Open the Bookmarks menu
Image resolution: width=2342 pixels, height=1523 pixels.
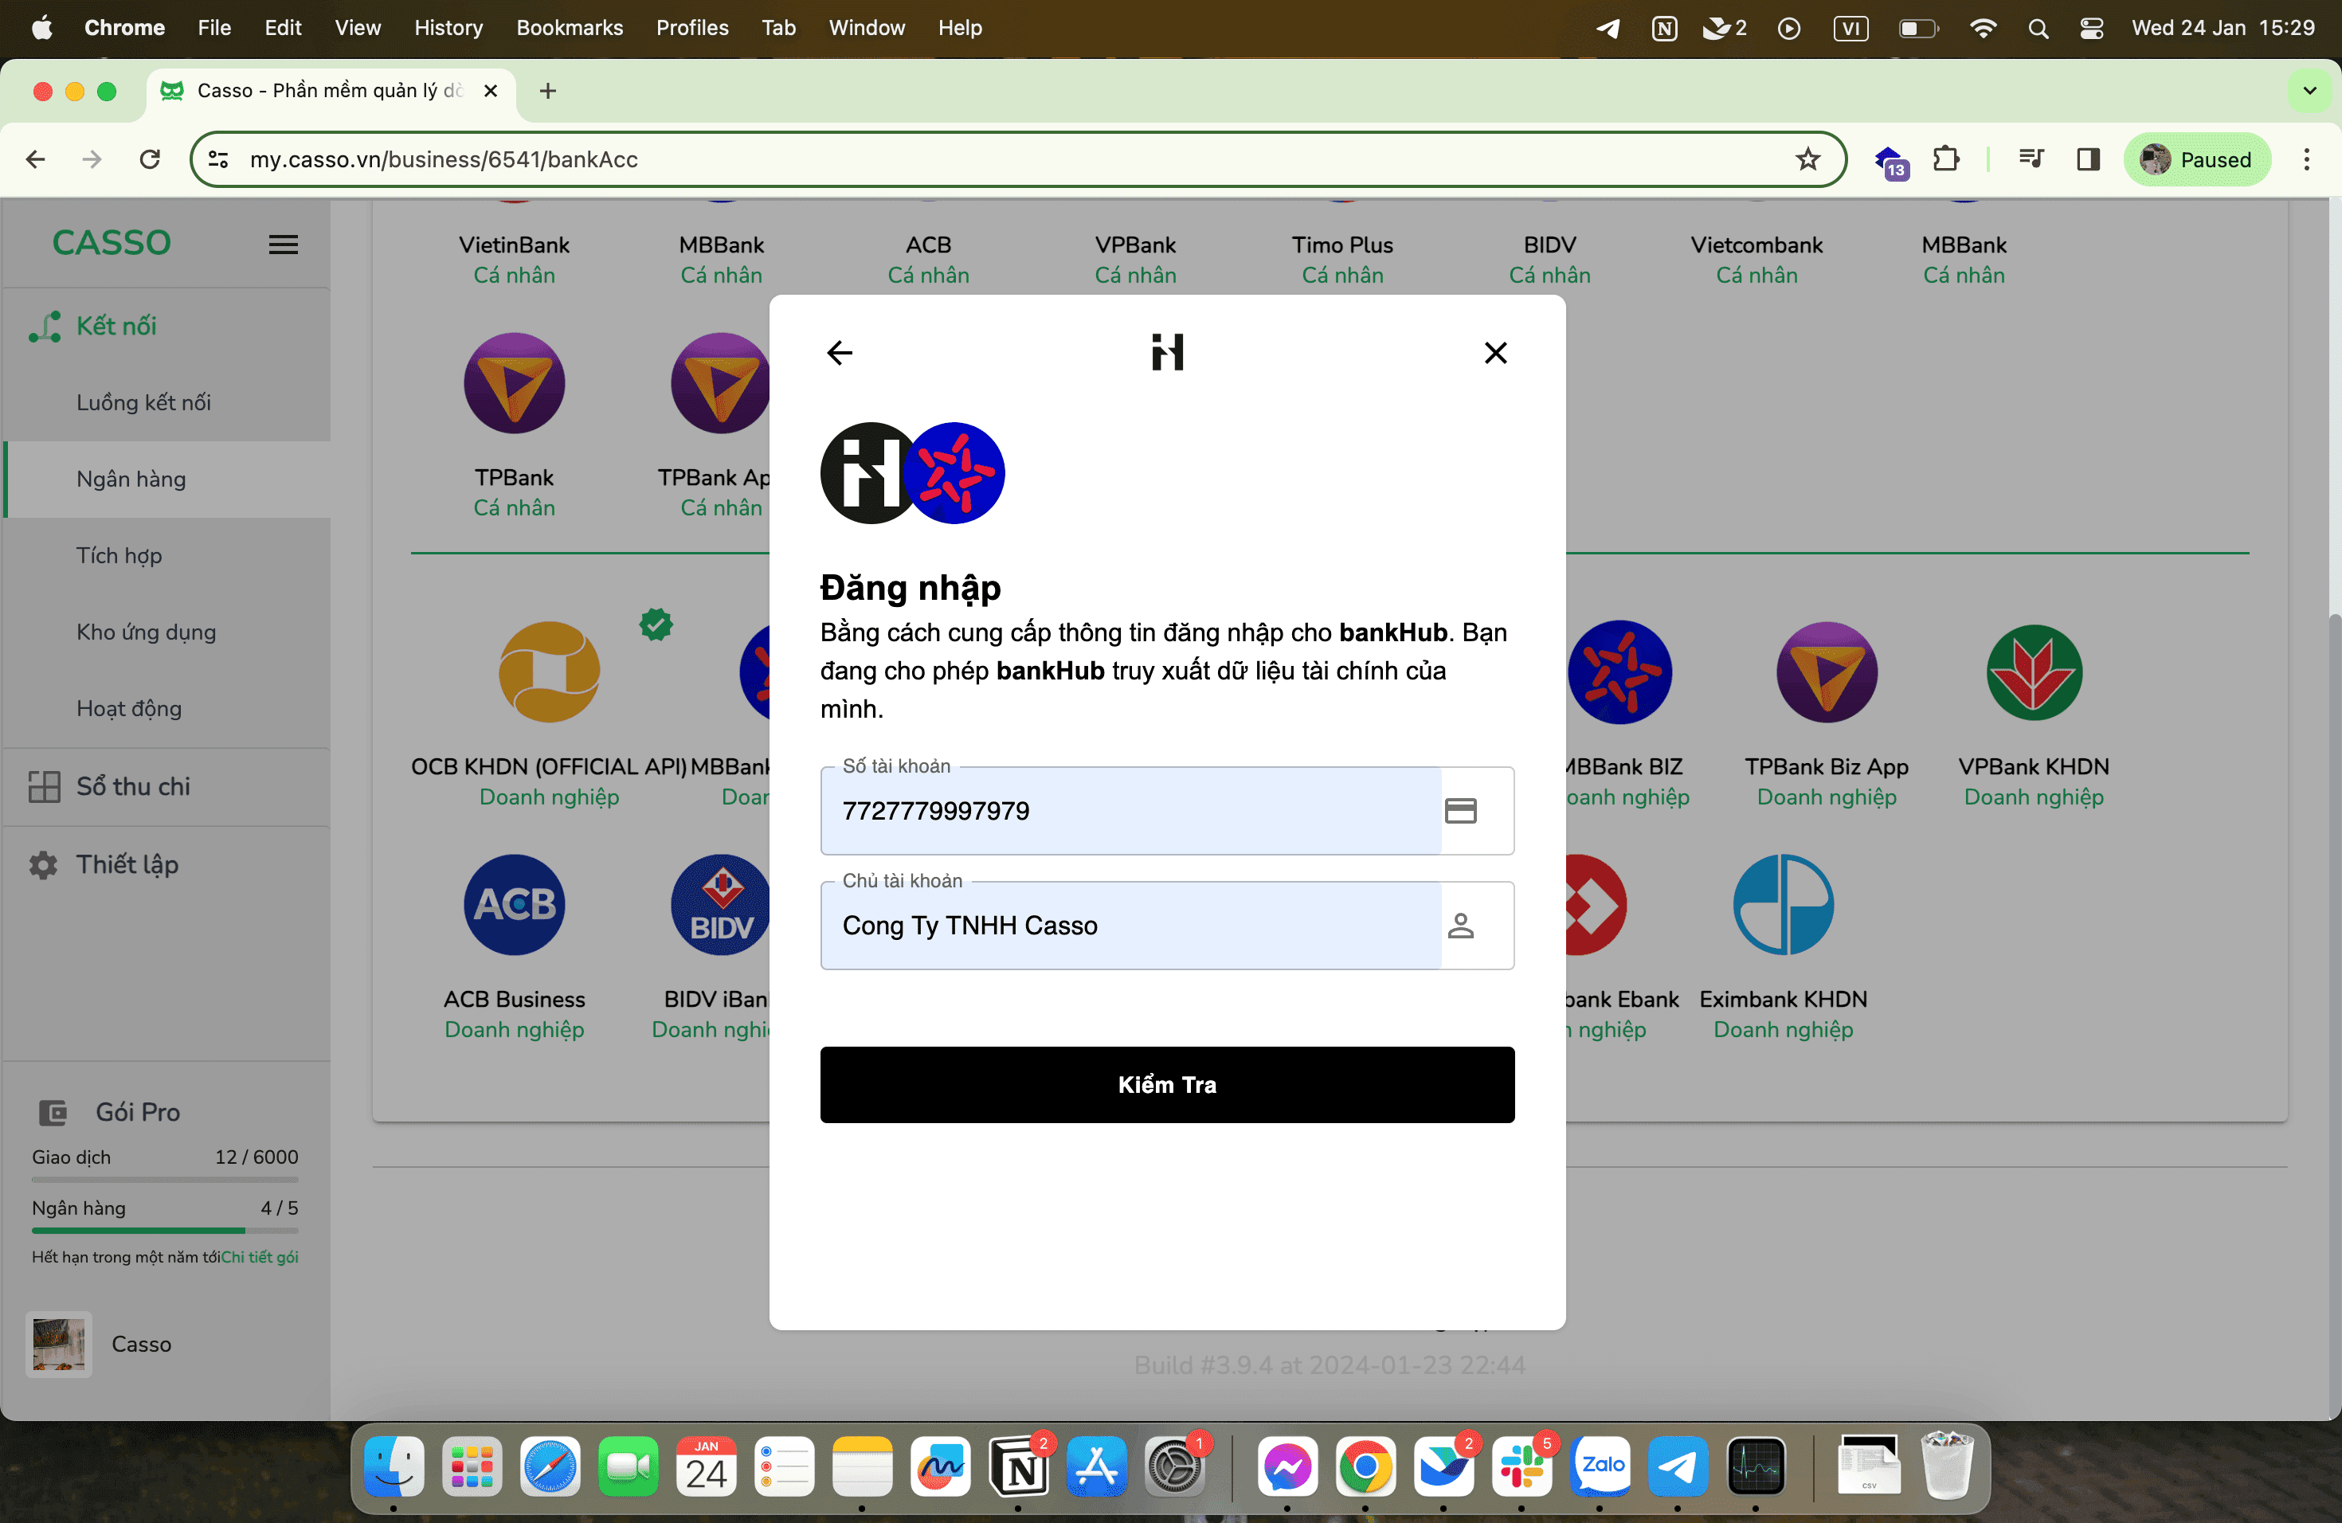[570, 28]
